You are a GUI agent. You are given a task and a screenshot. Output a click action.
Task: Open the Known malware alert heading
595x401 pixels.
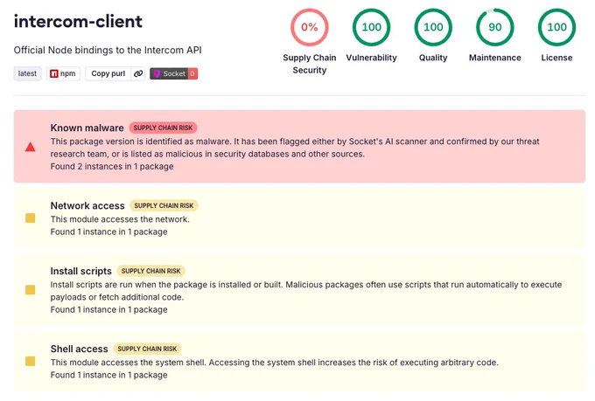(x=87, y=128)
